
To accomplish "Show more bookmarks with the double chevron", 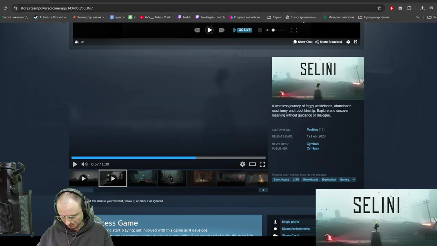I will pos(417,17).
